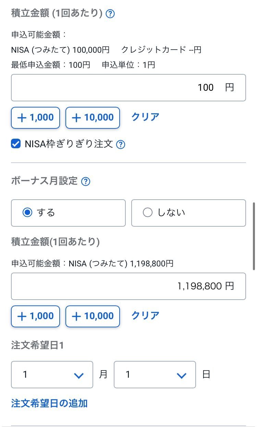Click the page scrollbar on right edge
The image size is (257, 427).
point(254,236)
